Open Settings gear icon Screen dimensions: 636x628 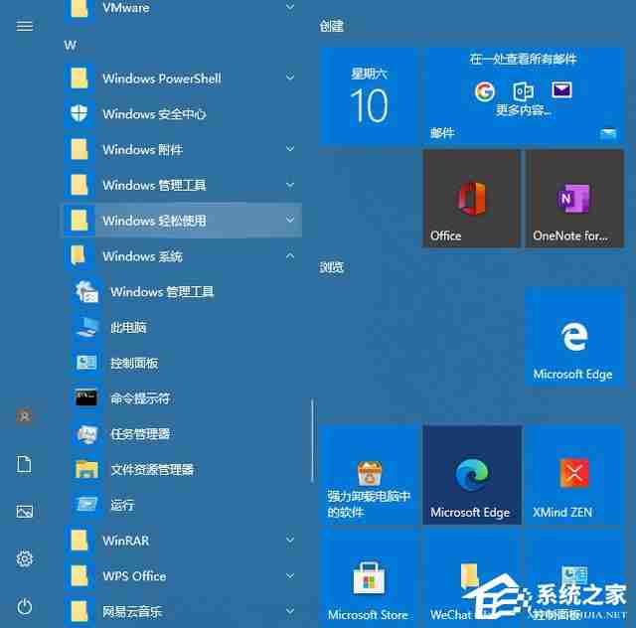24,559
